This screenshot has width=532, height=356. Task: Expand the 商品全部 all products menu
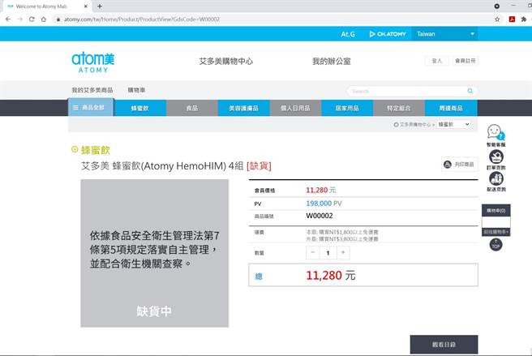point(91,108)
